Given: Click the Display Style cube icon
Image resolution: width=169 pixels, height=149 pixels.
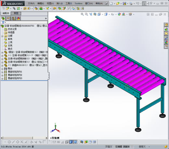Looking at the screenshot, I should coord(106,14).
